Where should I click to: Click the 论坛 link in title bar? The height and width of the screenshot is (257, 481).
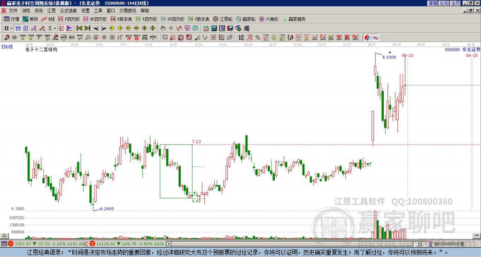(x=444, y=3)
